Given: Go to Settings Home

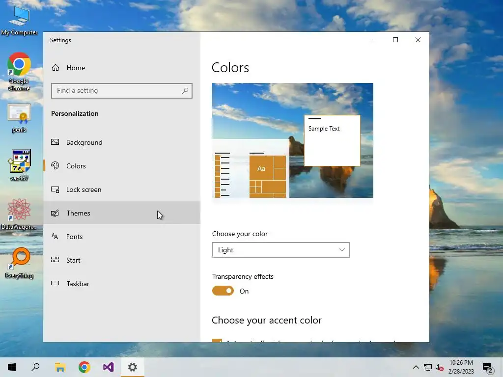Looking at the screenshot, I should pyautogui.click(x=122, y=68).
